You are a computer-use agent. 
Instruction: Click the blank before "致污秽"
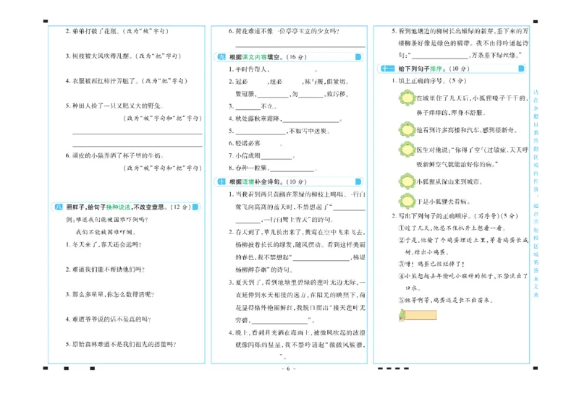[x=311, y=95]
